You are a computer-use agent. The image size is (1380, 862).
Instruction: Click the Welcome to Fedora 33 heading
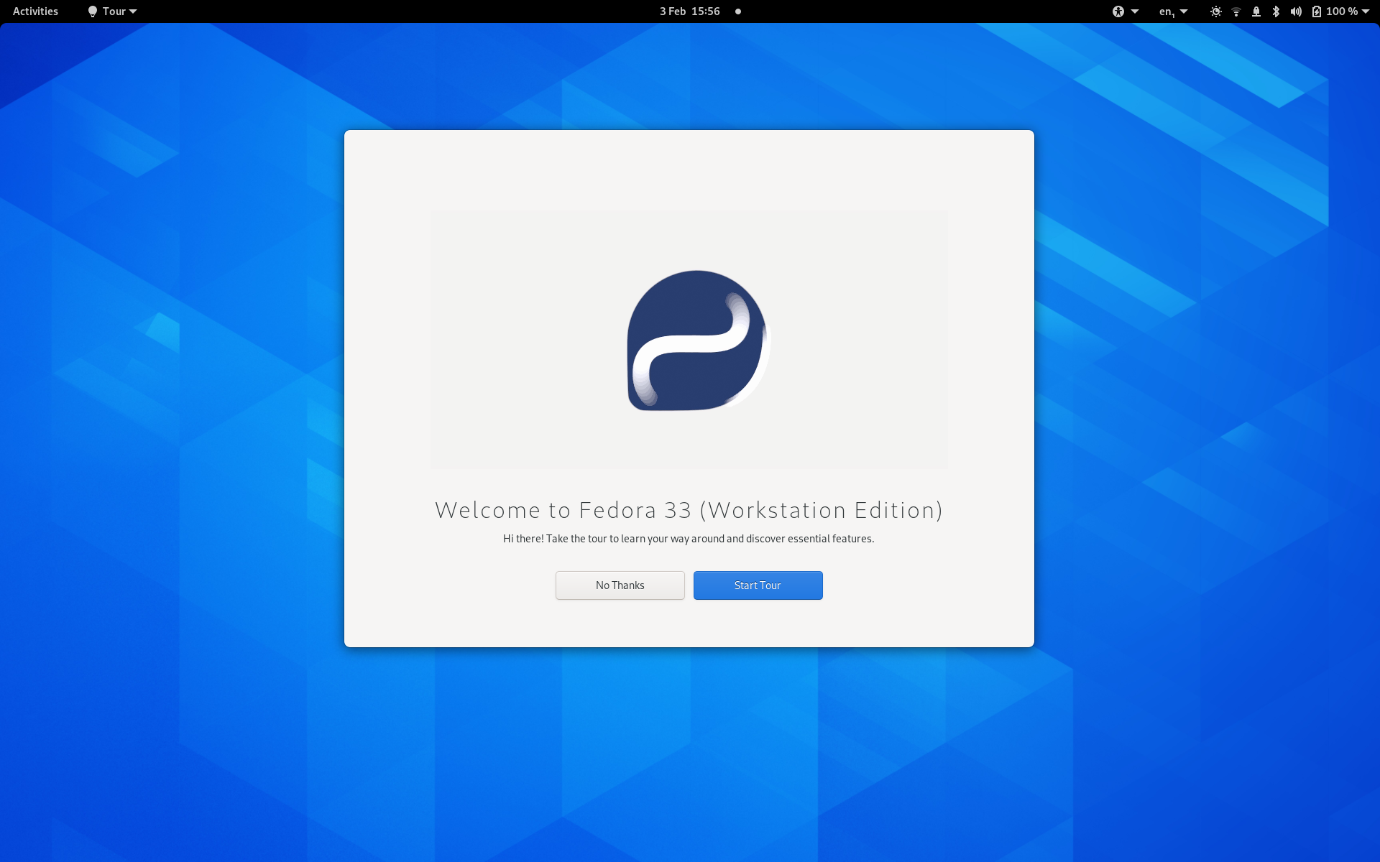[x=689, y=510]
